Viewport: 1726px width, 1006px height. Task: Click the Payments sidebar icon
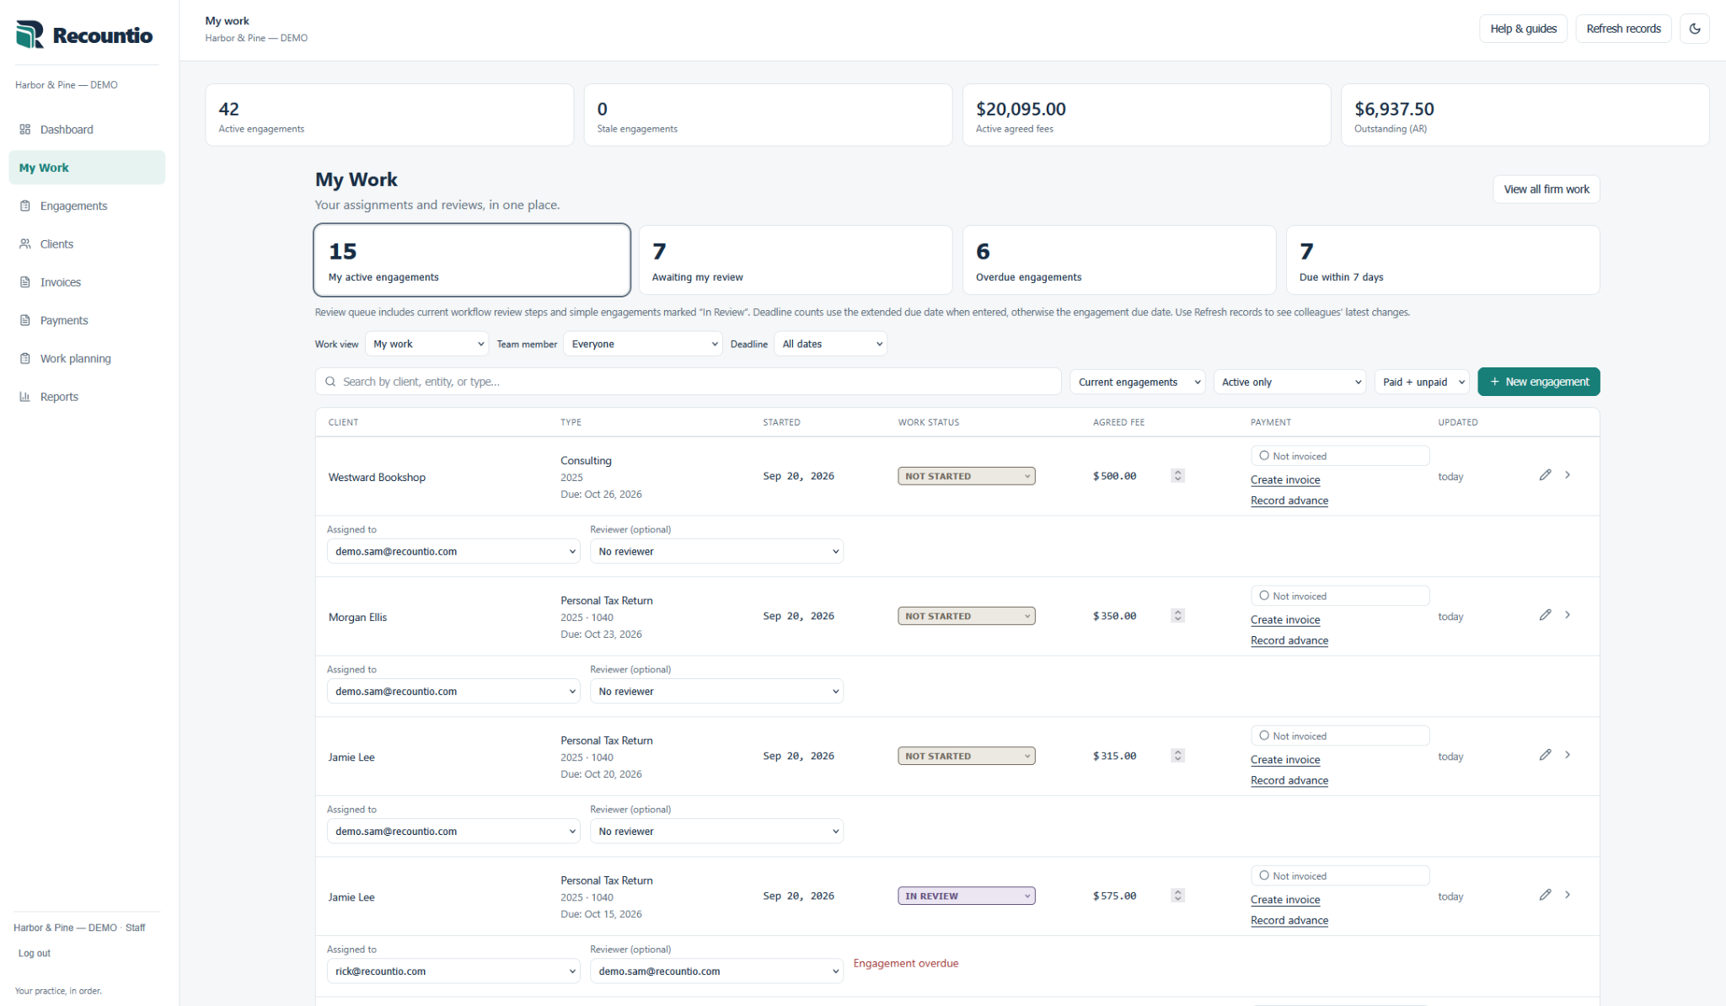click(25, 320)
